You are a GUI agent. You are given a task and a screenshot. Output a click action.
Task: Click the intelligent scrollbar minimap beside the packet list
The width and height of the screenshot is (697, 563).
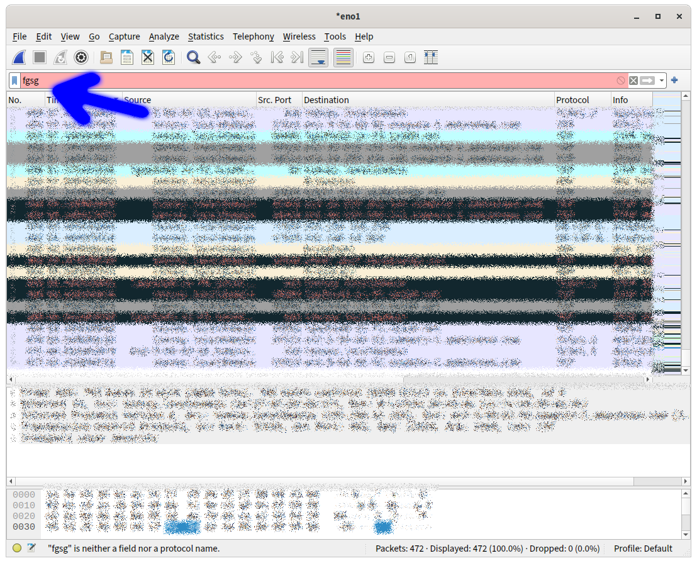(667, 233)
